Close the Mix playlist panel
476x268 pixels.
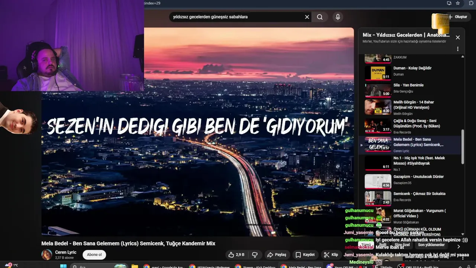[458, 37]
